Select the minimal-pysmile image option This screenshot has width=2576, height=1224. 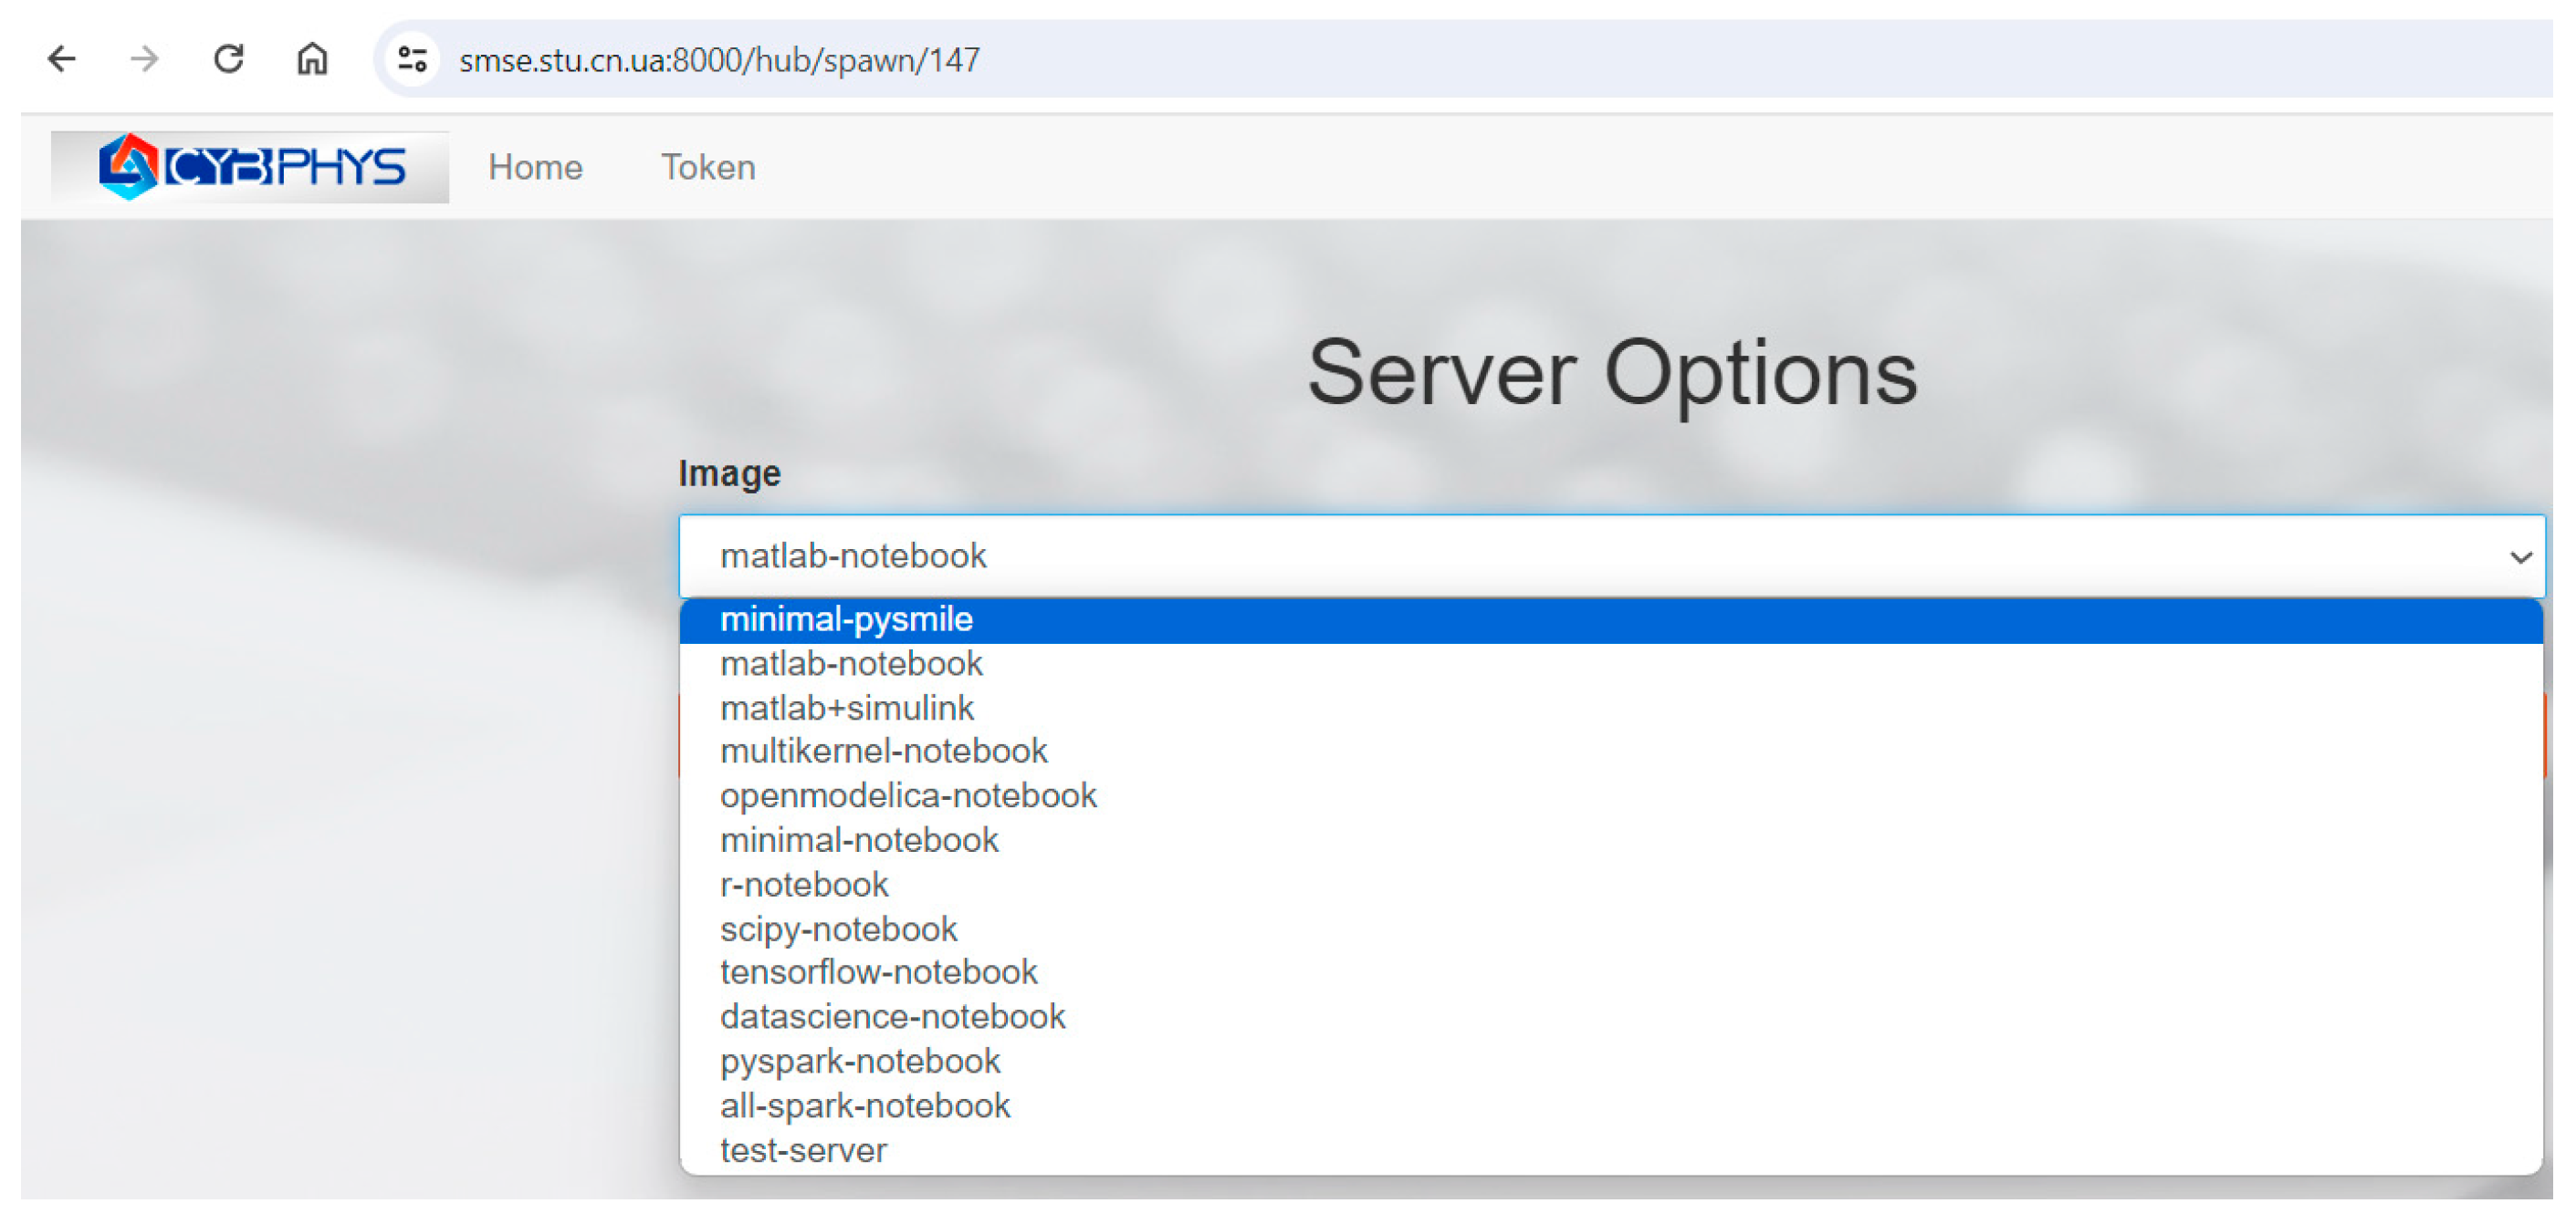click(x=846, y=619)
